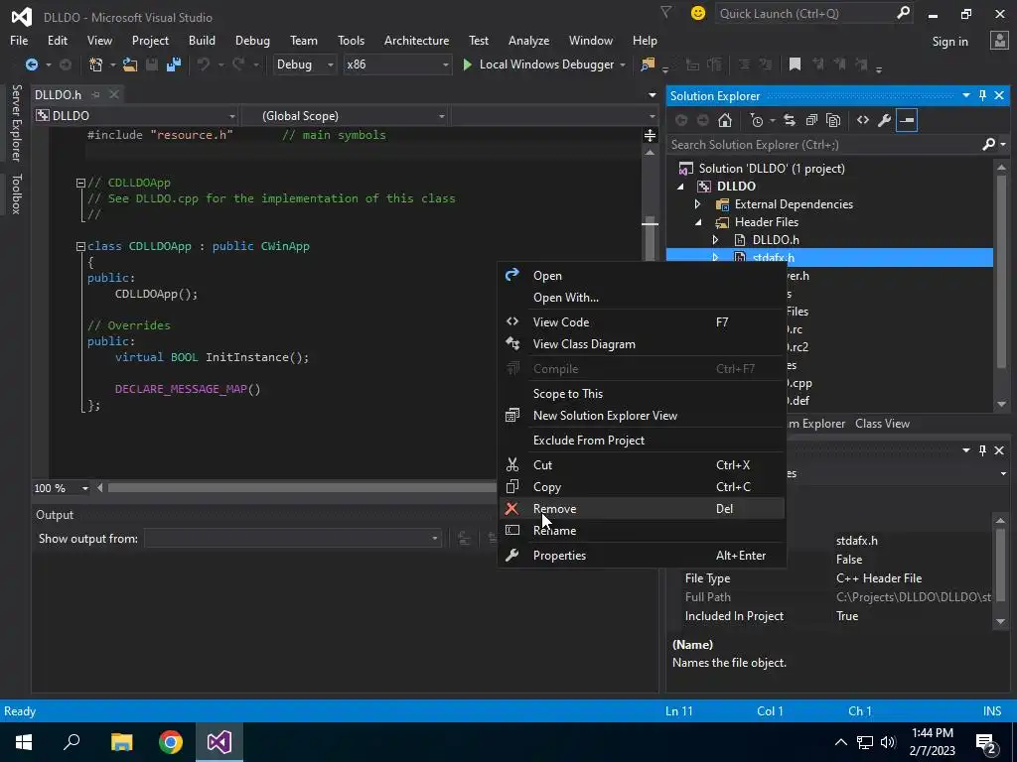Click the search magnifier in Solution Explorer
The height and width of the screenshot is (762, 1017).
pyautogui.click(x=988, y=144)
